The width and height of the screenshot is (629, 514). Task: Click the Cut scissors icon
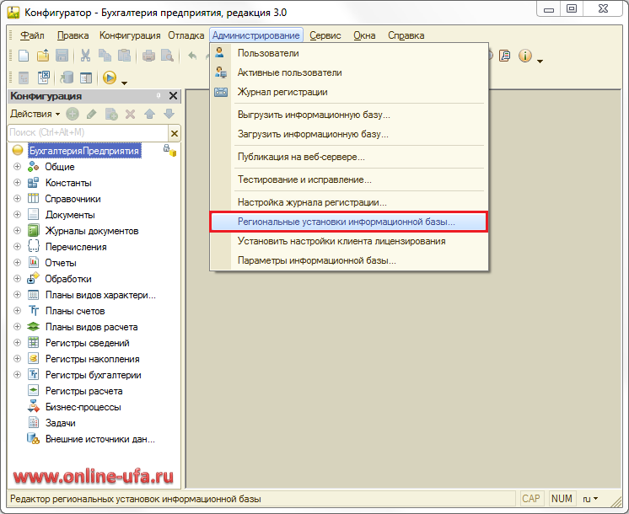point(85,56)
